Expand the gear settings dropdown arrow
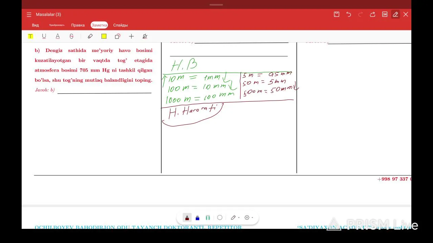433x243 pixels. pos(252,218)
